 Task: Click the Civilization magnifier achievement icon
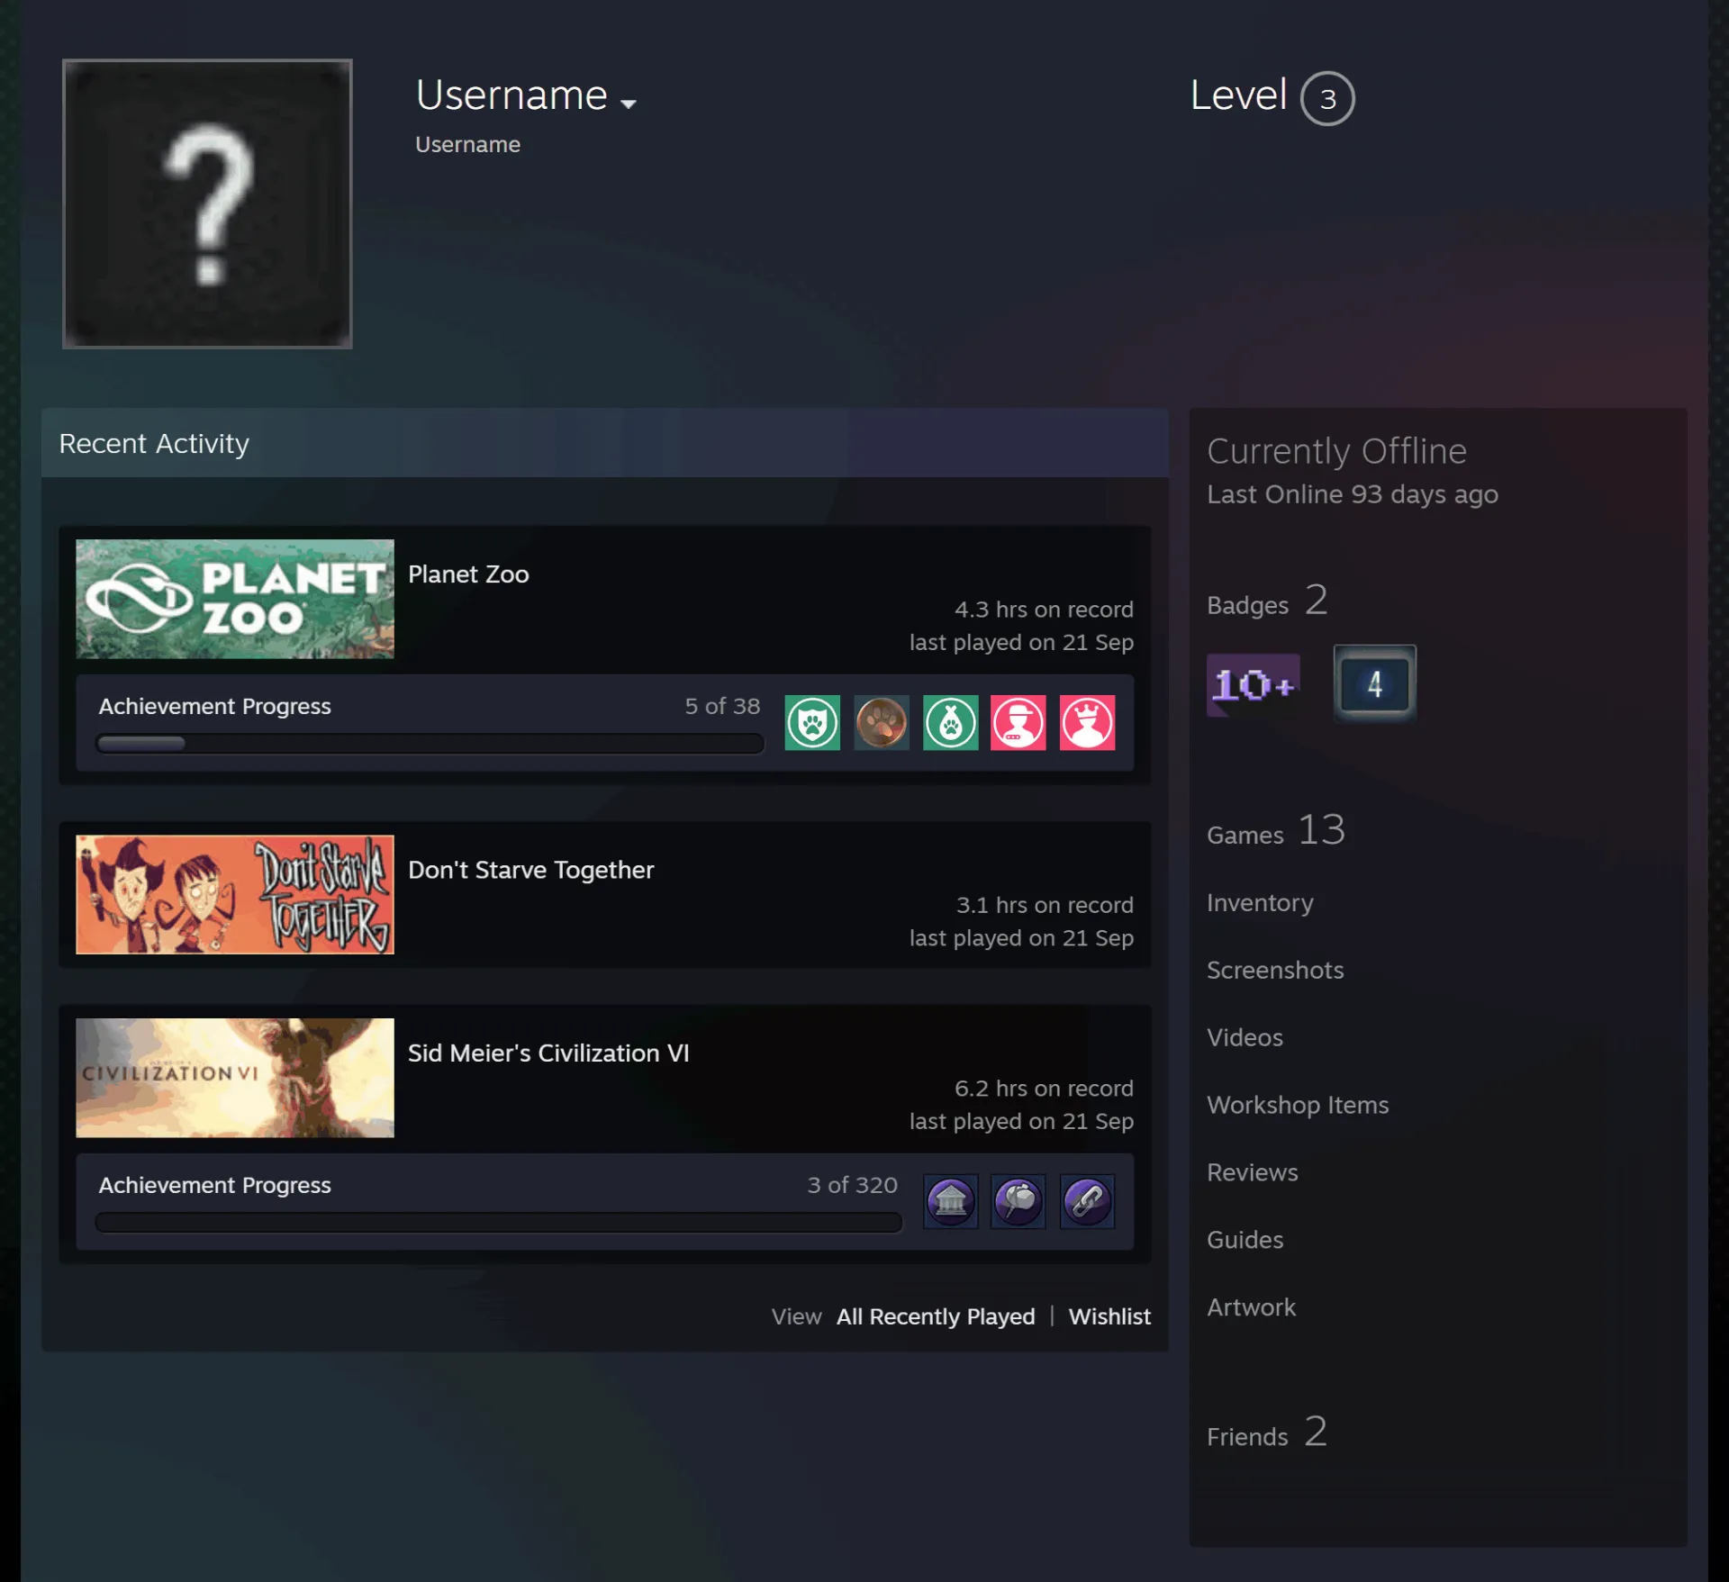(x=1018, y=1201)
